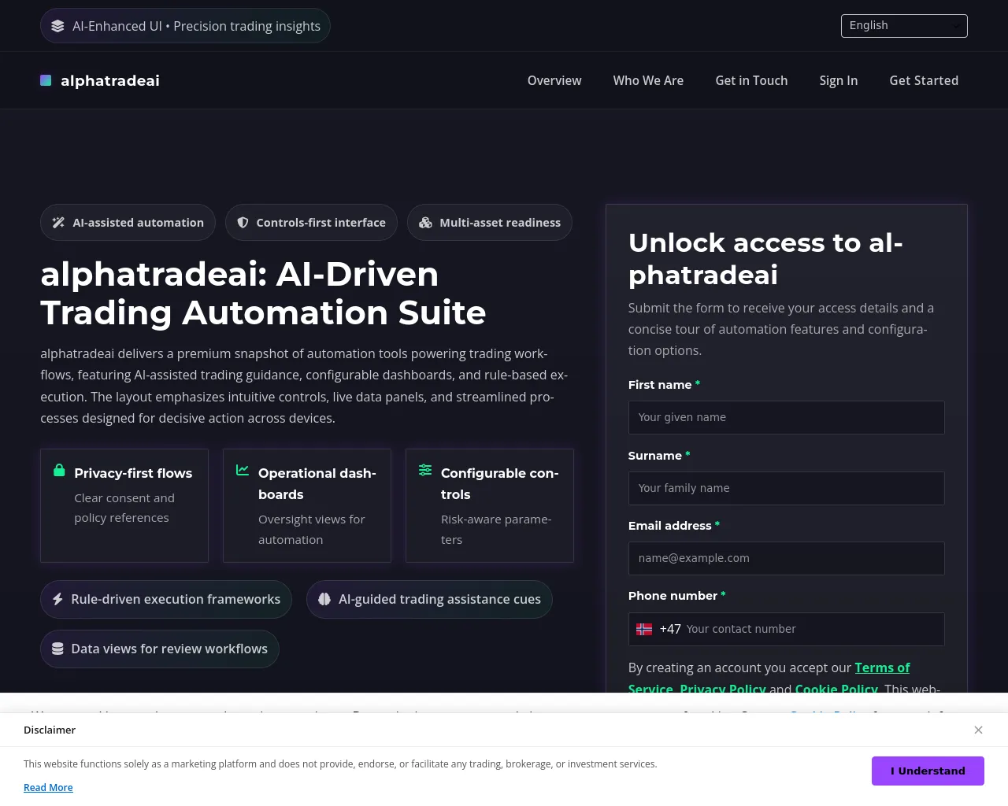Screen dimensions: 1008x806
Task: Focus the Surname input field
Action: click(786, 488)
